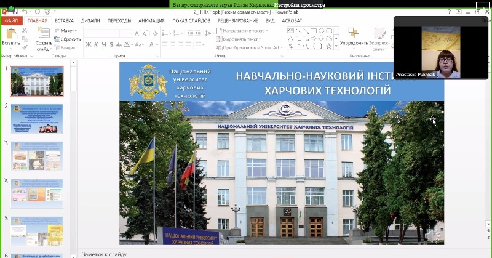
Task: Click Преобразовать в SmartArt button
Action: coord(250,47)
